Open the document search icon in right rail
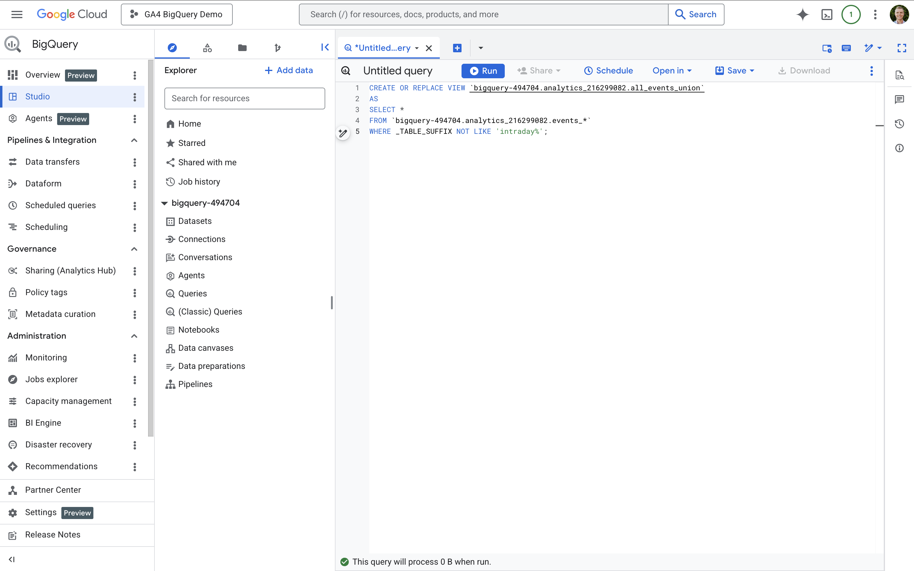Screen dimensions: 914x571 [899, 75]
